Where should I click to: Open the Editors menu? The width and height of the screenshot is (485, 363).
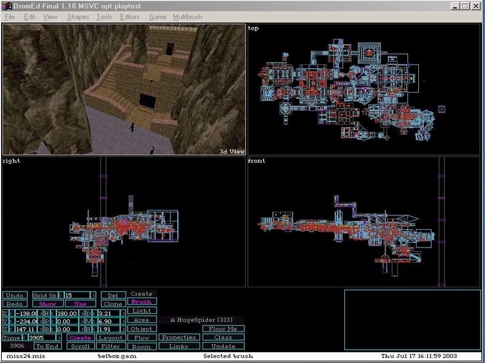coord(130,17)
